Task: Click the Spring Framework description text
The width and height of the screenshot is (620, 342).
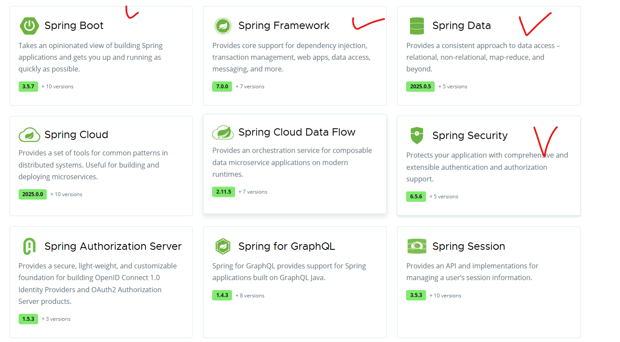Action: (291, 57)
